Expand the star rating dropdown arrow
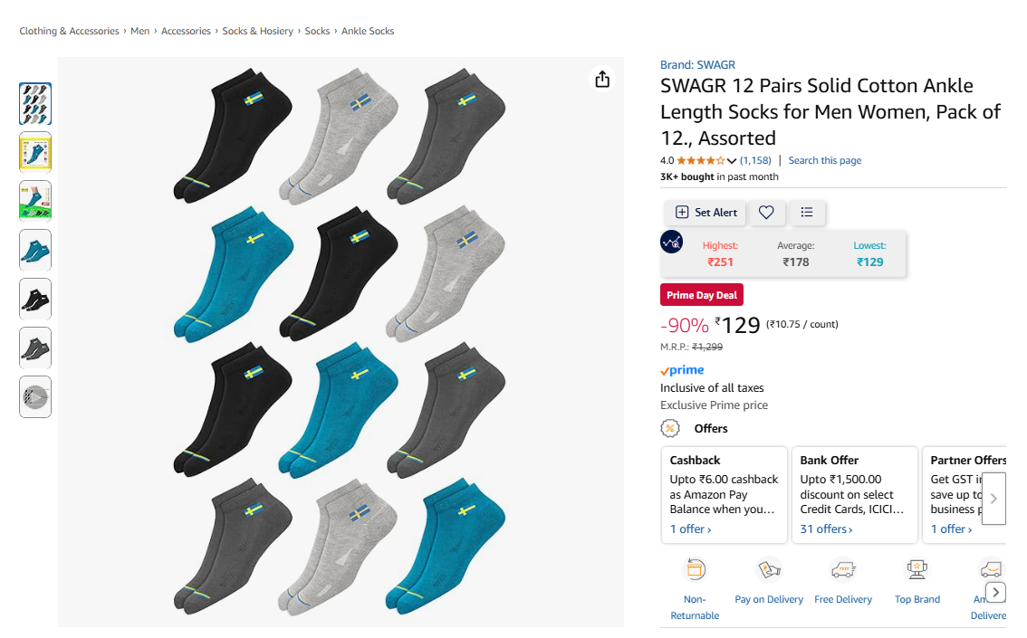This screenshot has width=1027, height=638. 732,161
